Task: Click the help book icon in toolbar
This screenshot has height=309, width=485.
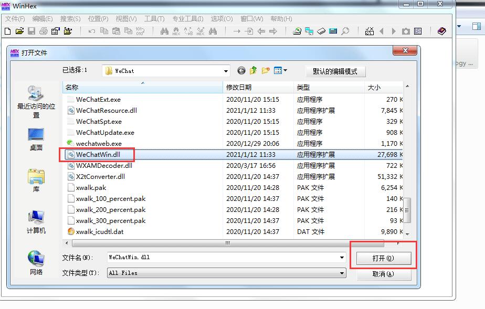Action: [441, 31]
